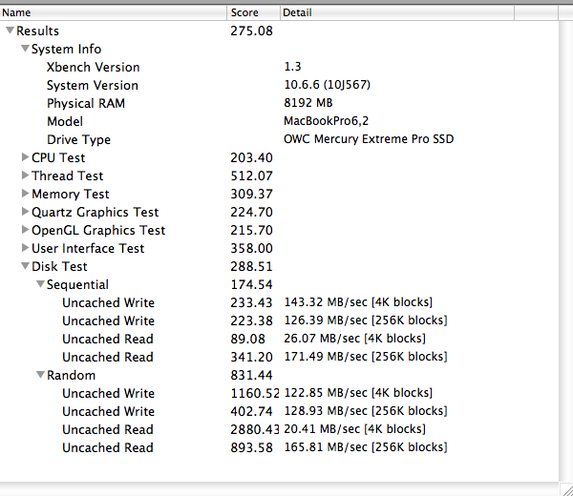The image size is (573, 496).
Task: Click the 8192 MB RAM value
Action: point(308,103)
